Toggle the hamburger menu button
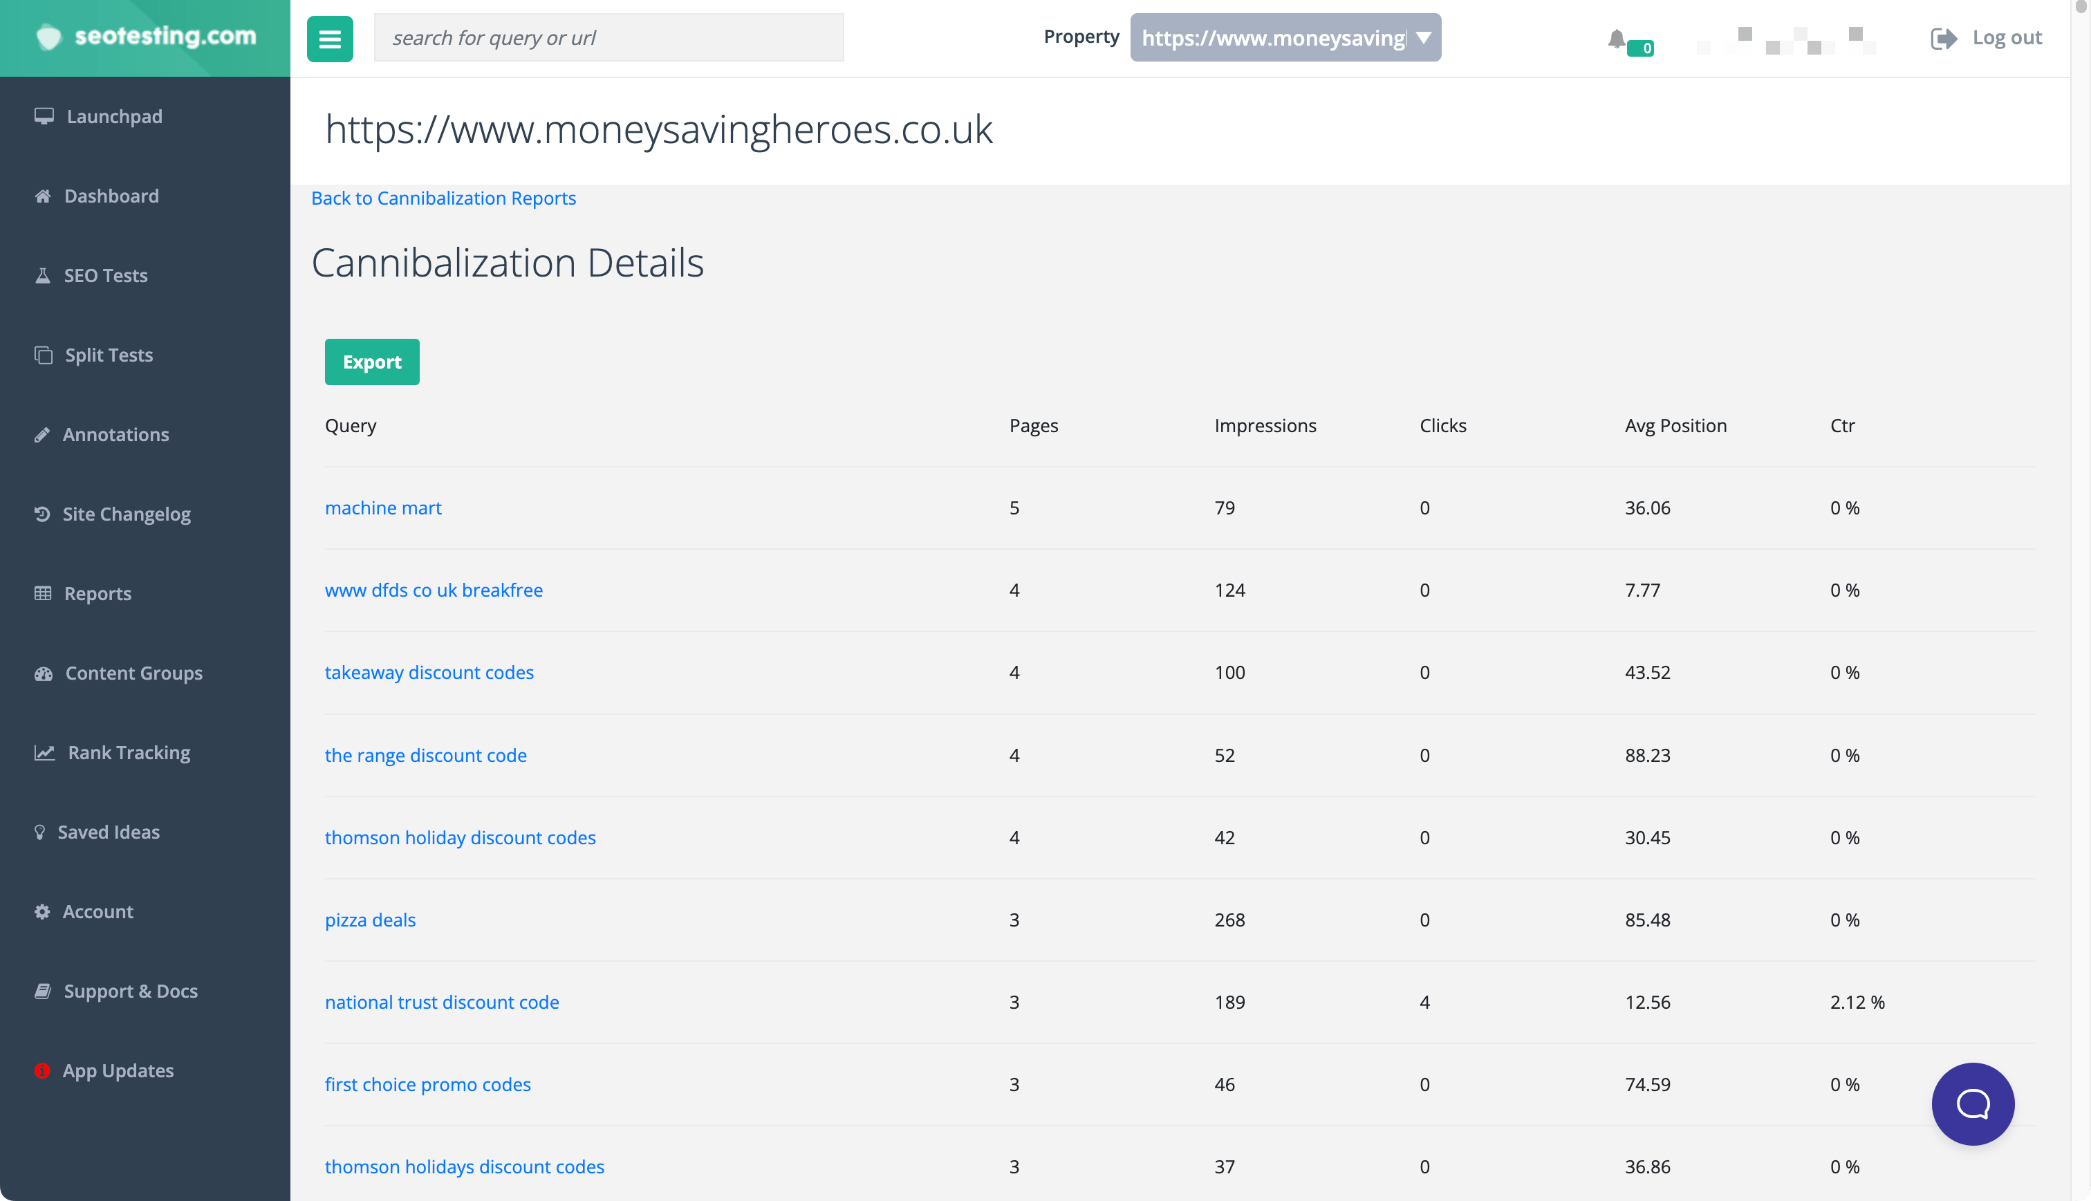The height and width of the screenshot is (1201, 2091). pos(331,37)
